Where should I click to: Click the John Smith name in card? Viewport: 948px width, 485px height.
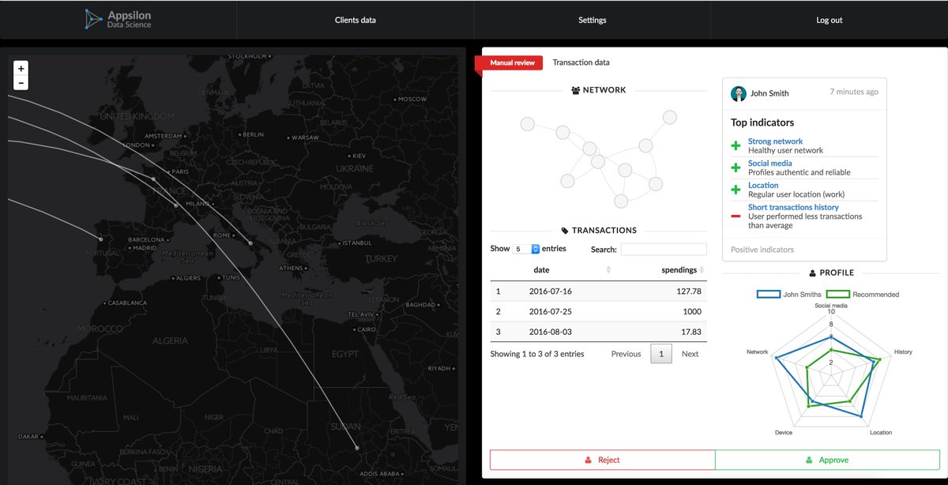[x=769, y=93]
